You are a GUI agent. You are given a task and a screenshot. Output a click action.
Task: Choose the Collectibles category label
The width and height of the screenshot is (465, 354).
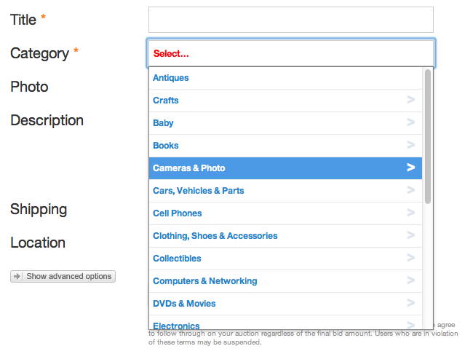pos(177,258)
